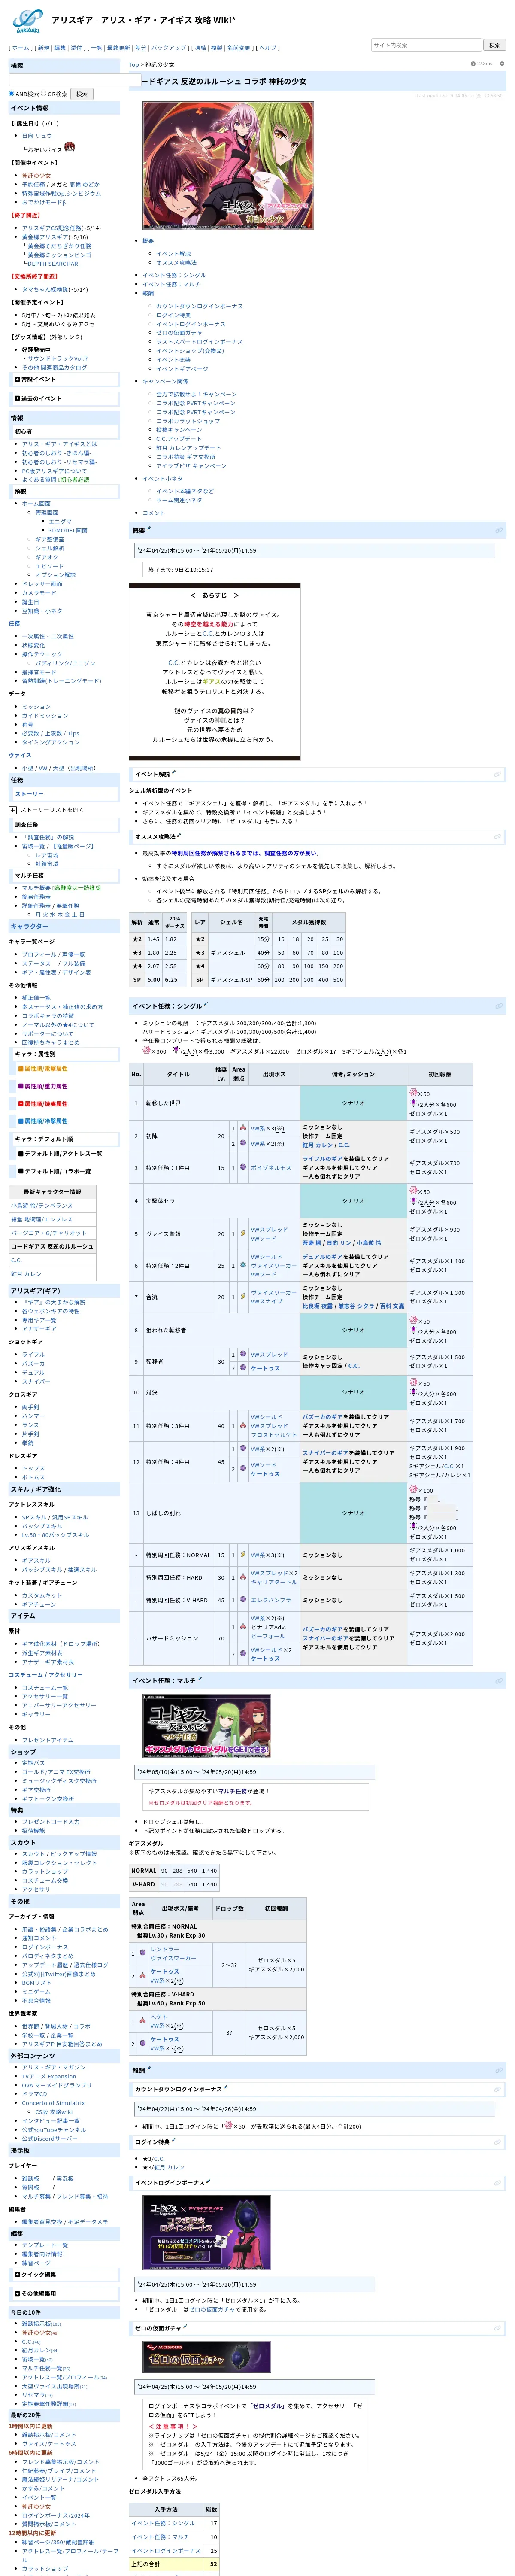Click the anchor icon of ログイン特典 heading
Viewport: 515px width, 2576px height.
pos(498,2142)
